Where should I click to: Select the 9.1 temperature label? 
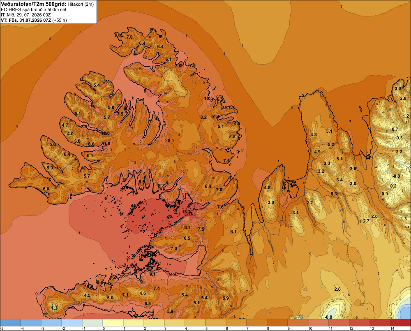(x=152, y=274)
